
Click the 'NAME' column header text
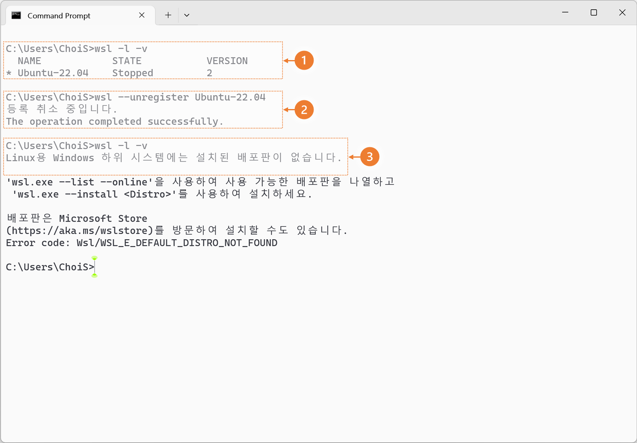[29, 61]
